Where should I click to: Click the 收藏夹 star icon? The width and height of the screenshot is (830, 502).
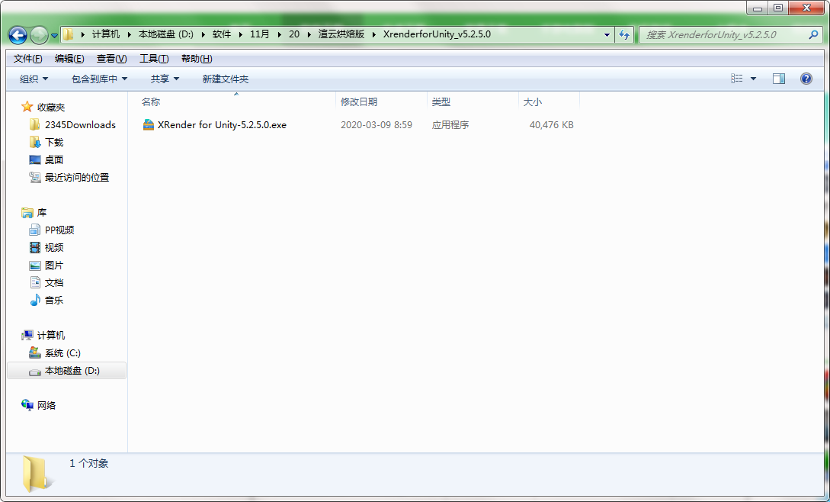[27, 107]
